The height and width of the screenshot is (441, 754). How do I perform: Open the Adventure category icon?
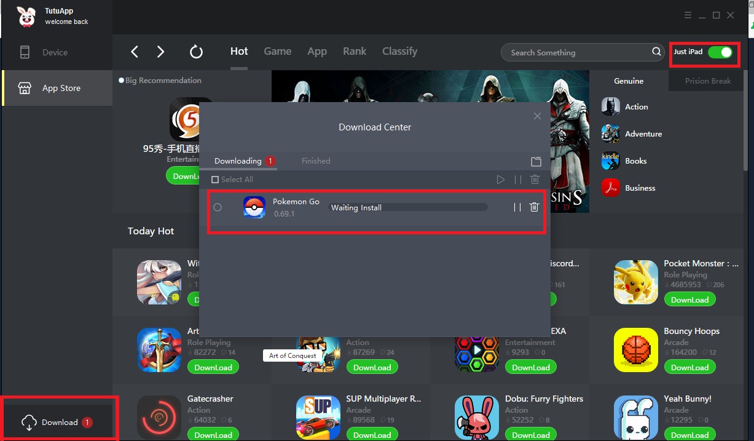610,133
